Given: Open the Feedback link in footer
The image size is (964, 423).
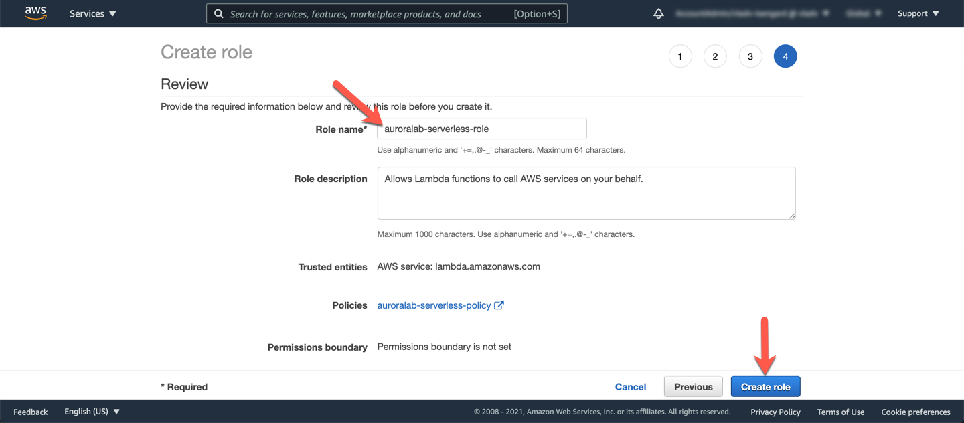Looking at the screenshot, I should click(x=31, y=412).
